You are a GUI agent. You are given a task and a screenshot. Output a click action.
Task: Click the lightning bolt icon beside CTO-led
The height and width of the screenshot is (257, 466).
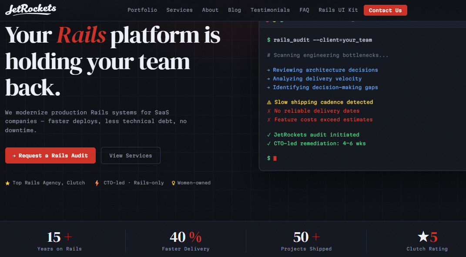tap(97, 183)
